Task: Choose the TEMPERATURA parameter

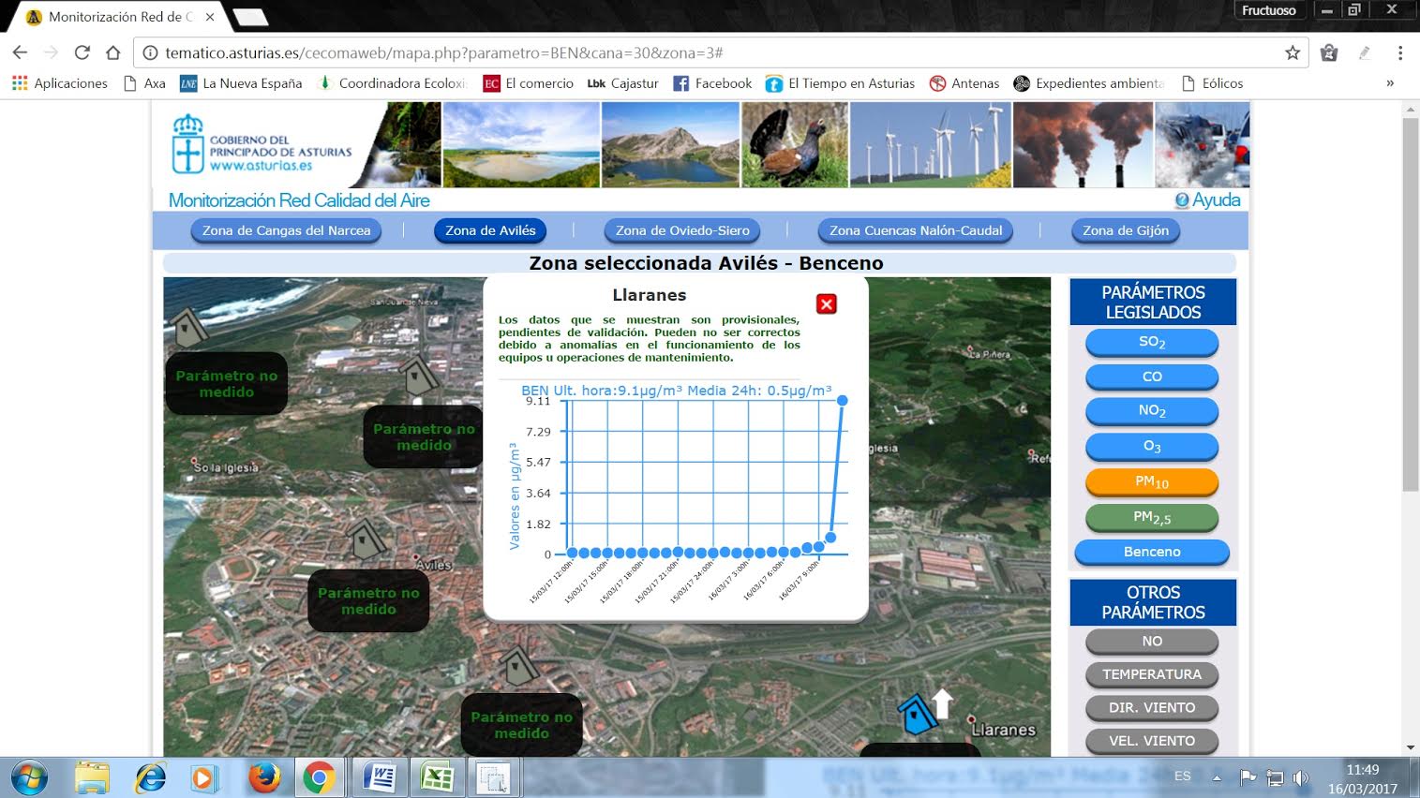Action: [x=1151, y=674]
